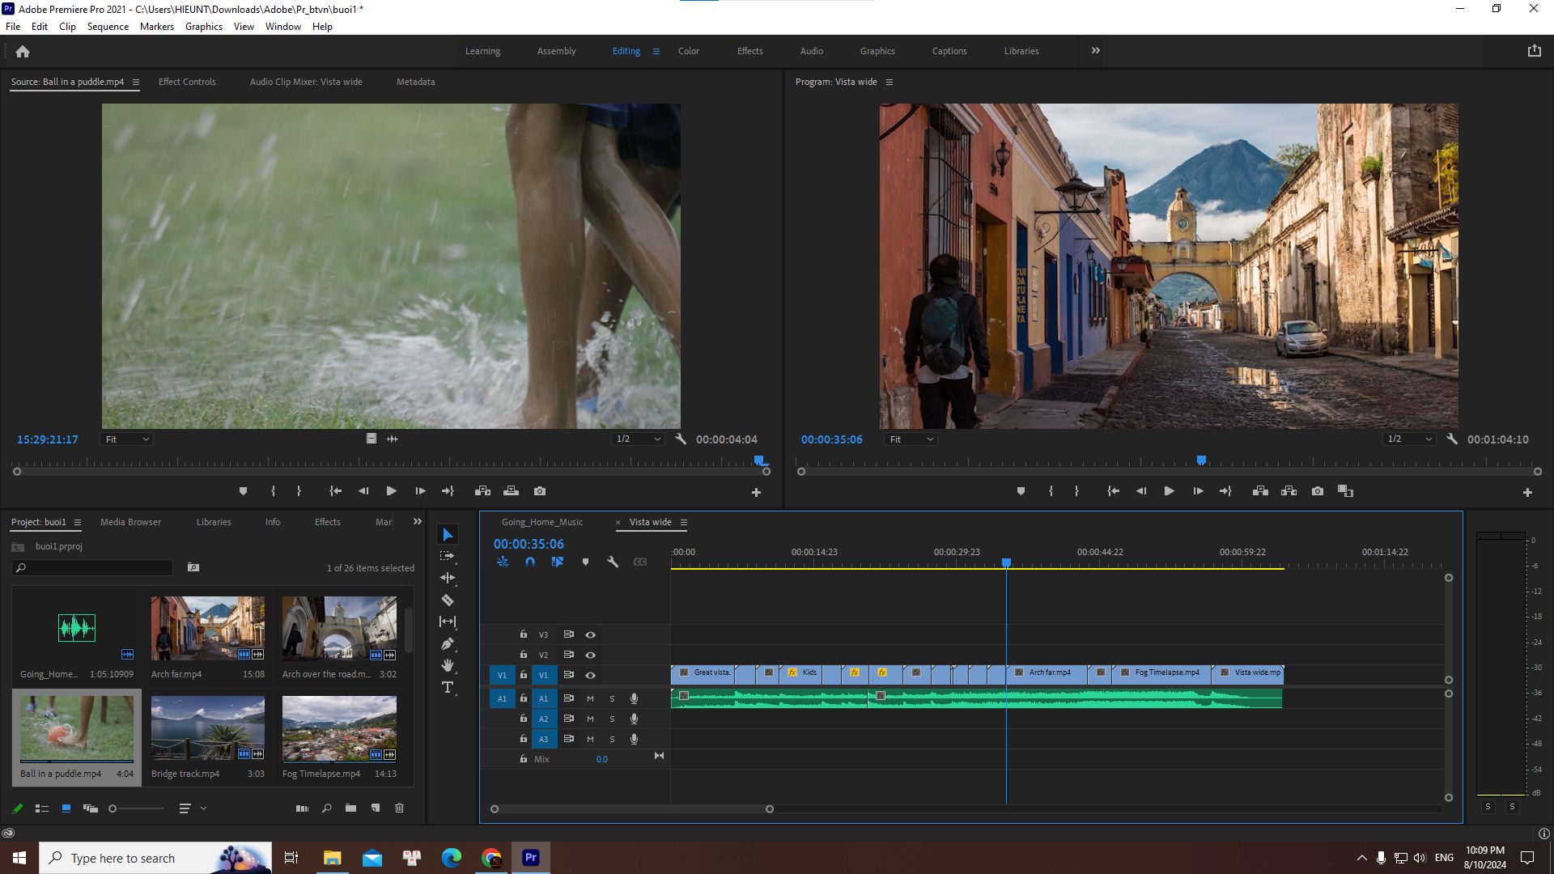The width and height of the screenshot is (1554, 874).
Task: Switch to Color workspace
Action: tap(689, 51)
